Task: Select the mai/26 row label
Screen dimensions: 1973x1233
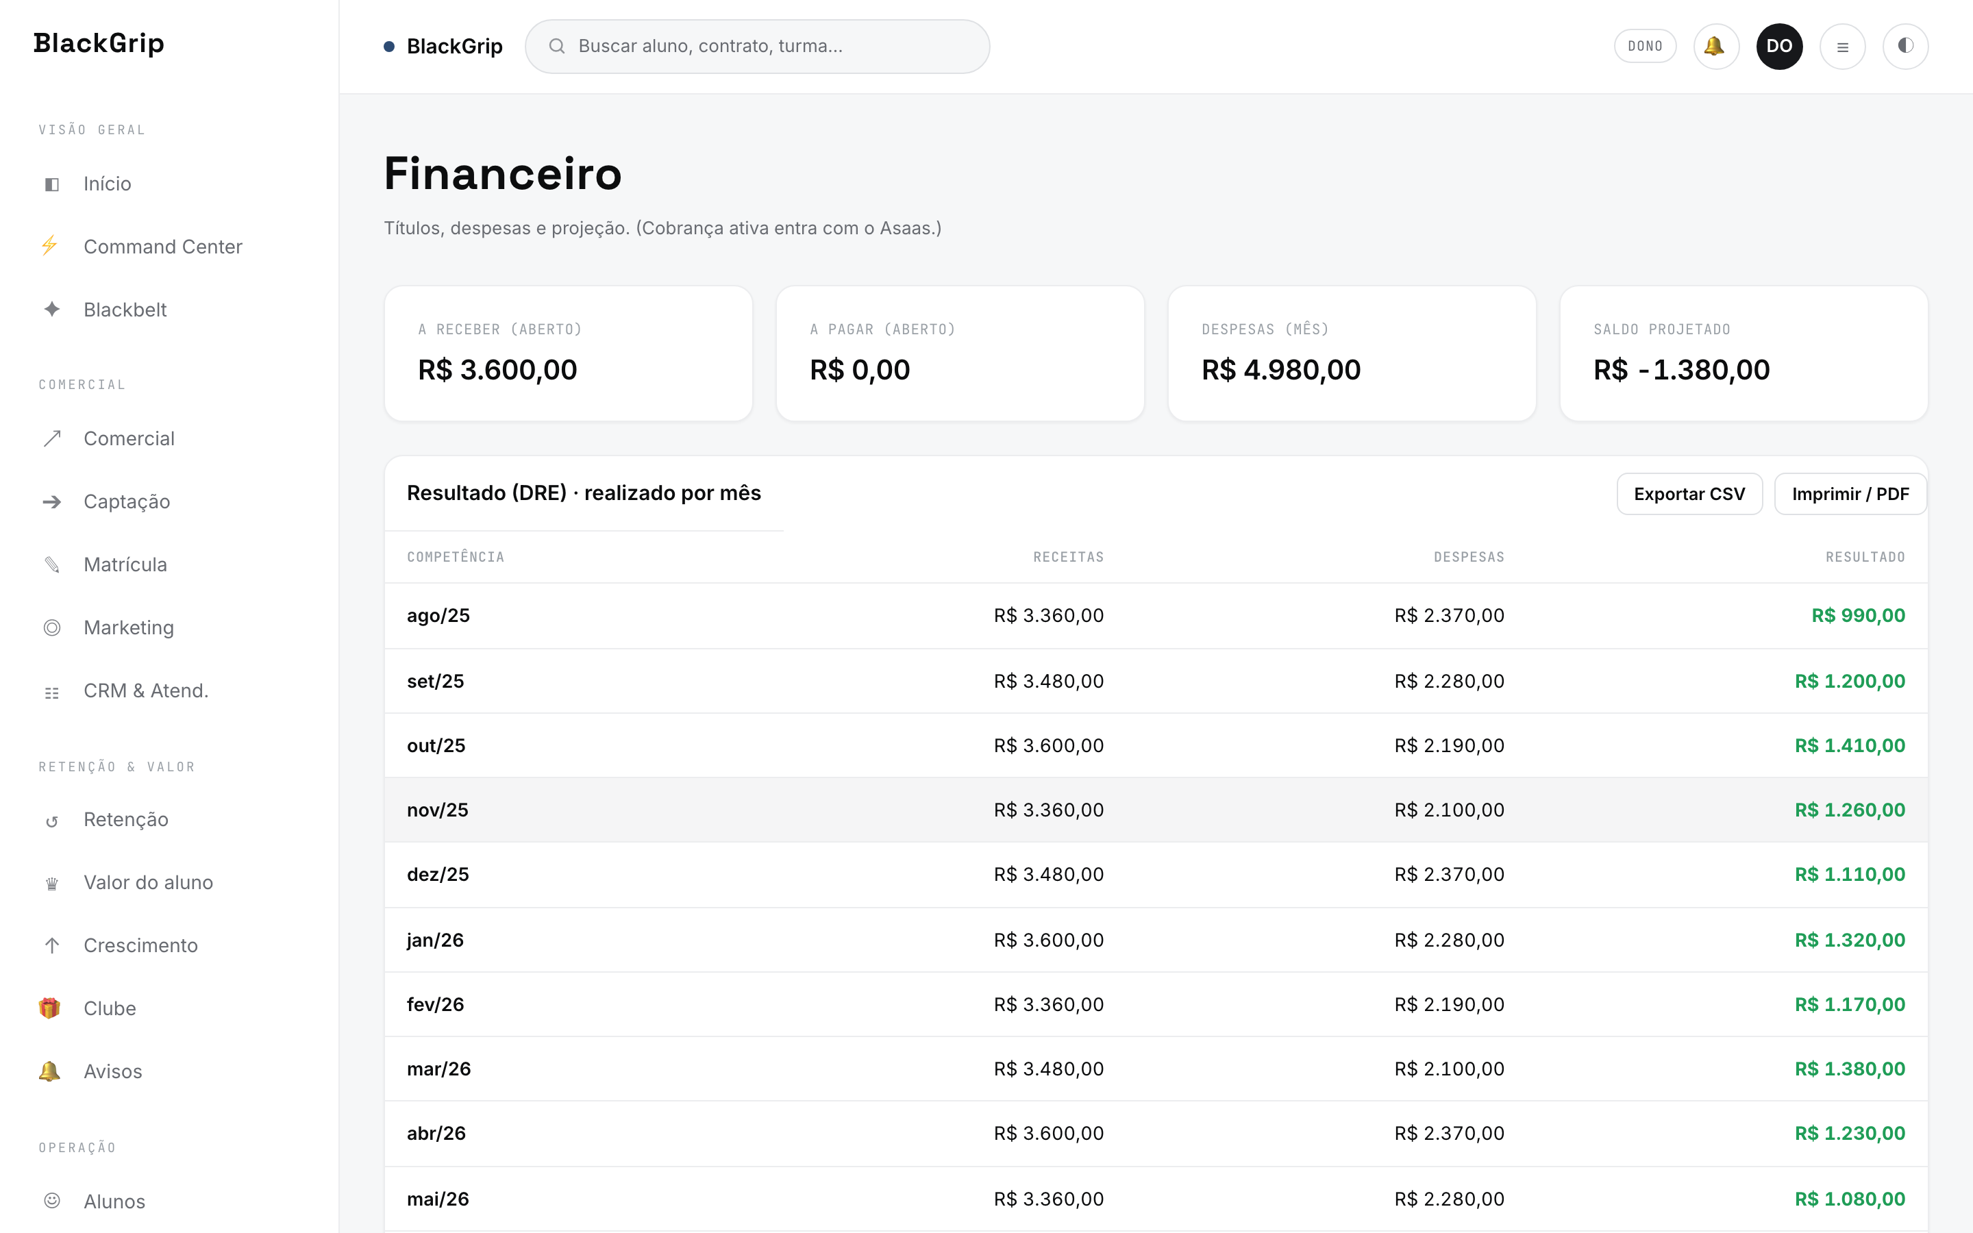Action: click(x=438, y=1199)
